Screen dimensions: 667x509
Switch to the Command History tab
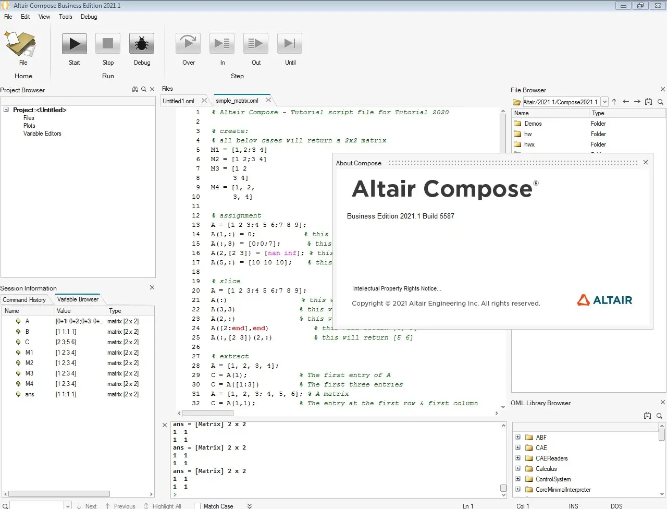tap(24, 300)
